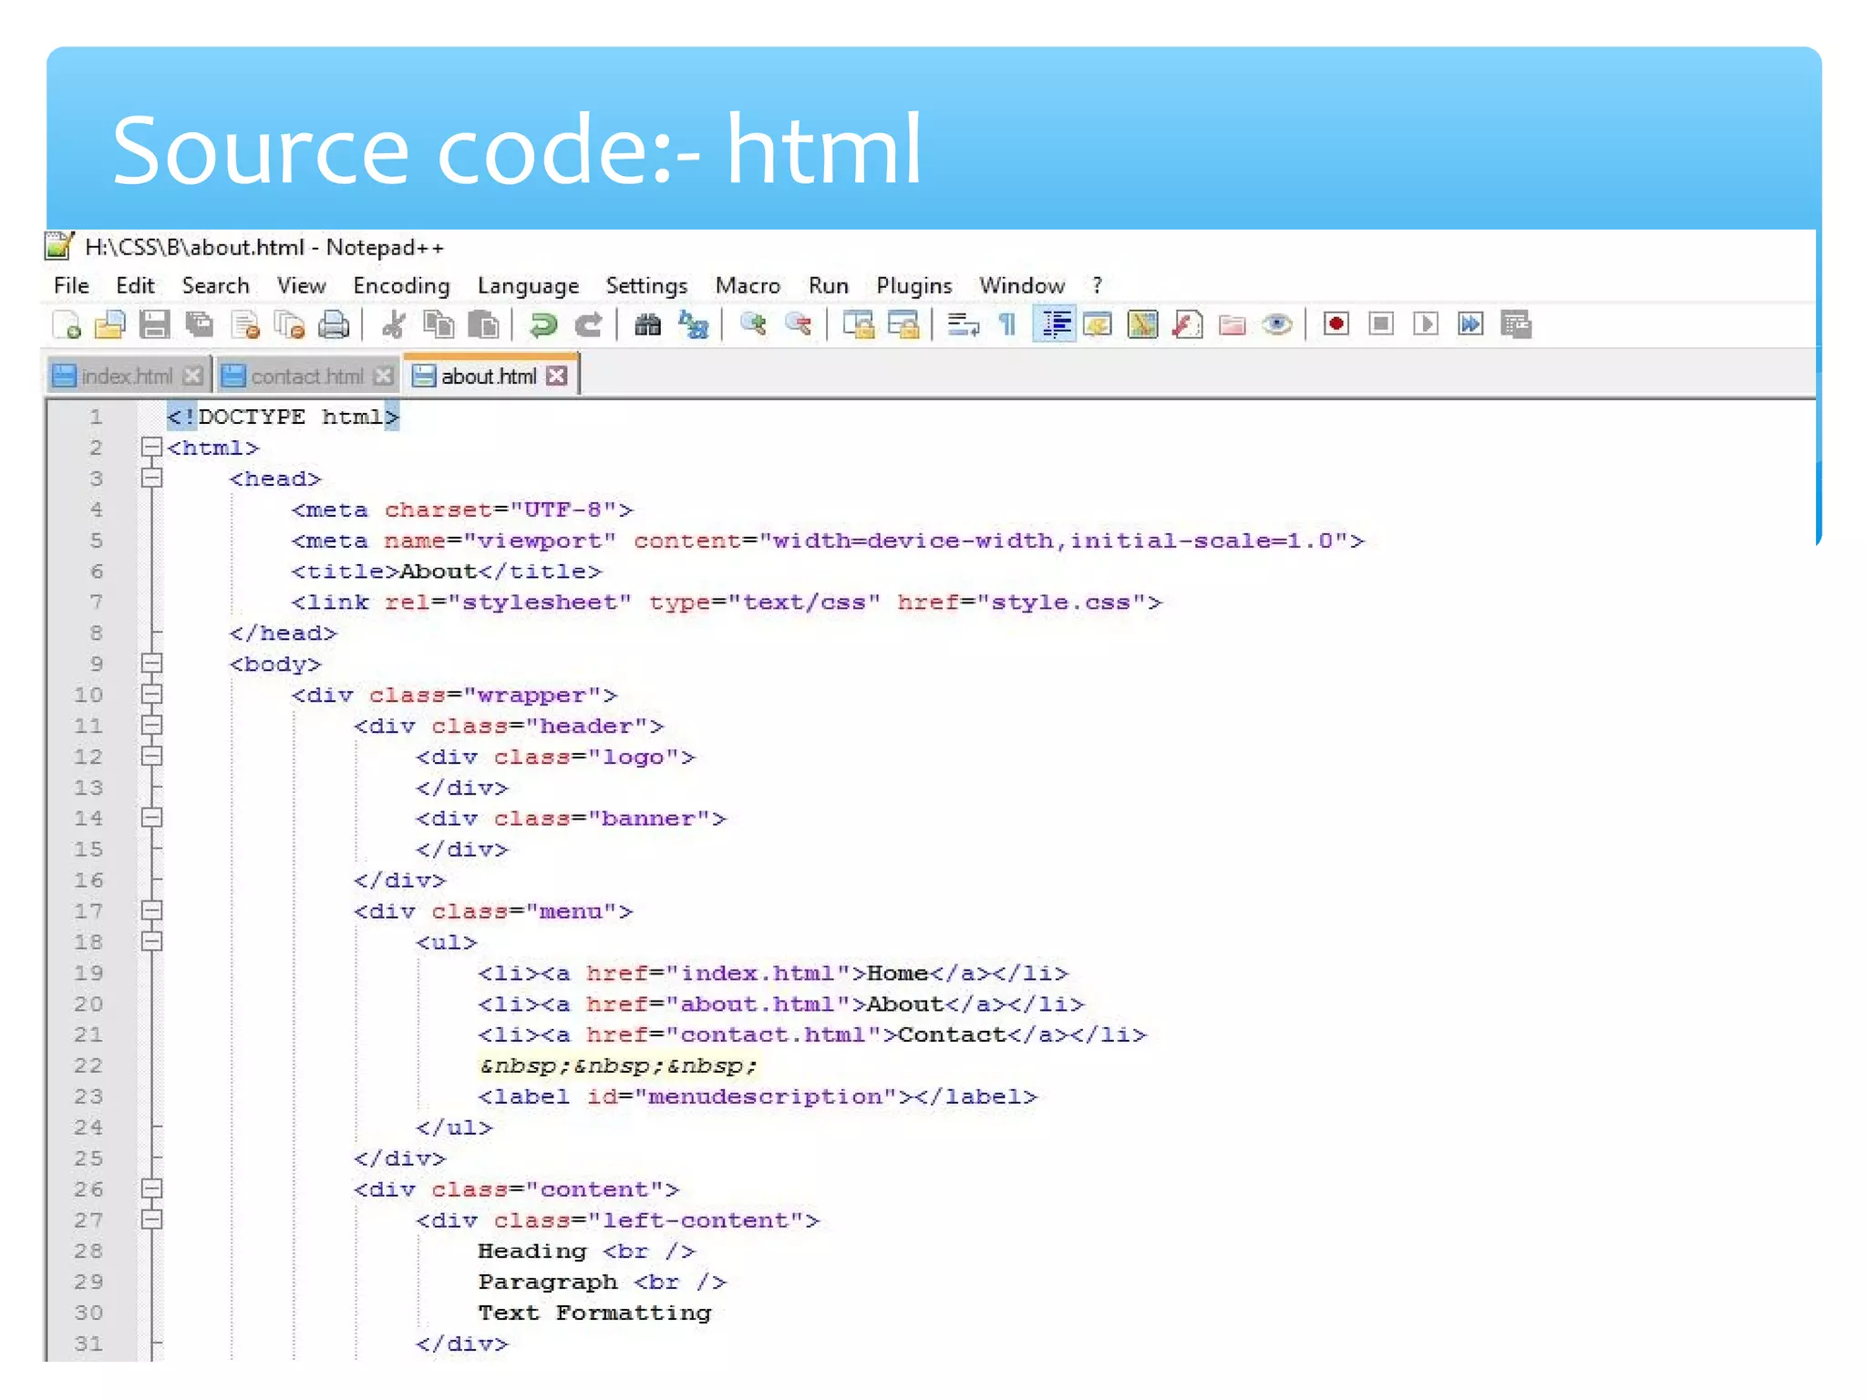Image resolution: width=1867 pixels, height=1400 pixels.
Task: Close the contact.html tab
Action: click(x=384, y=376)
